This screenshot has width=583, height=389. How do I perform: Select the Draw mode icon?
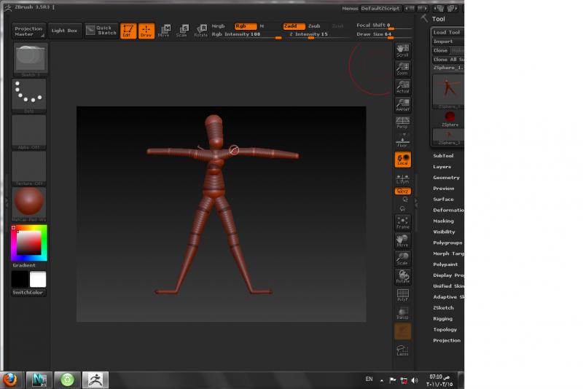pos(146,31)
